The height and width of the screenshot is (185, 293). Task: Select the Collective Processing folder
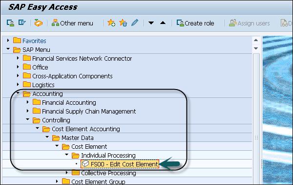click(x=108, y=173)
